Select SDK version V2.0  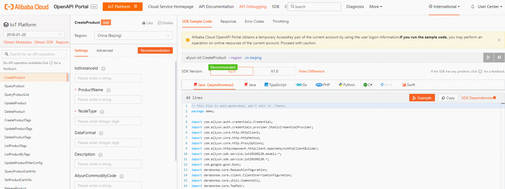click(x=232, y=71)
